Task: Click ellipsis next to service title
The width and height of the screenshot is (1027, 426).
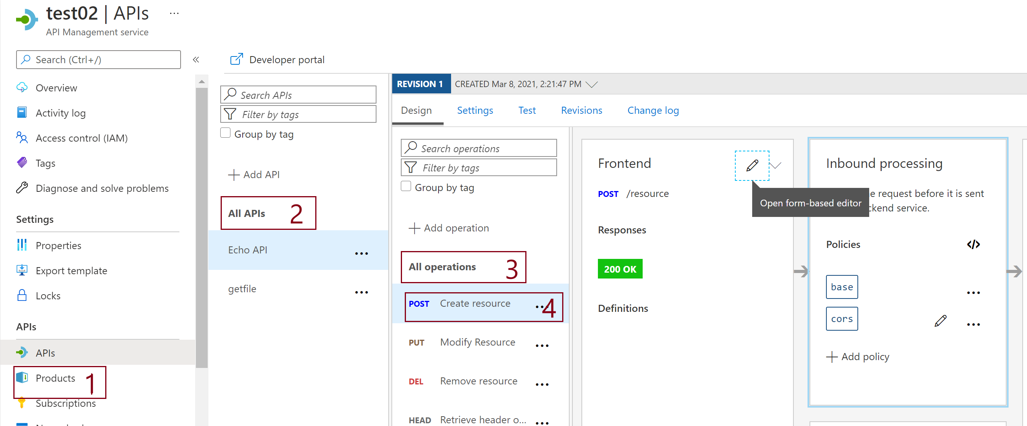Action: pos(174,14)
